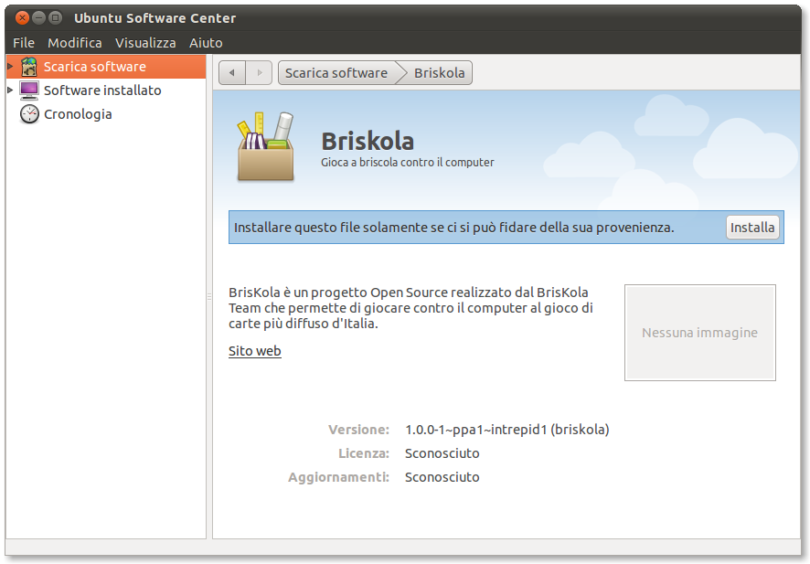Open the Modifica menu
This screenshot has width=810, height=564.
75,43
